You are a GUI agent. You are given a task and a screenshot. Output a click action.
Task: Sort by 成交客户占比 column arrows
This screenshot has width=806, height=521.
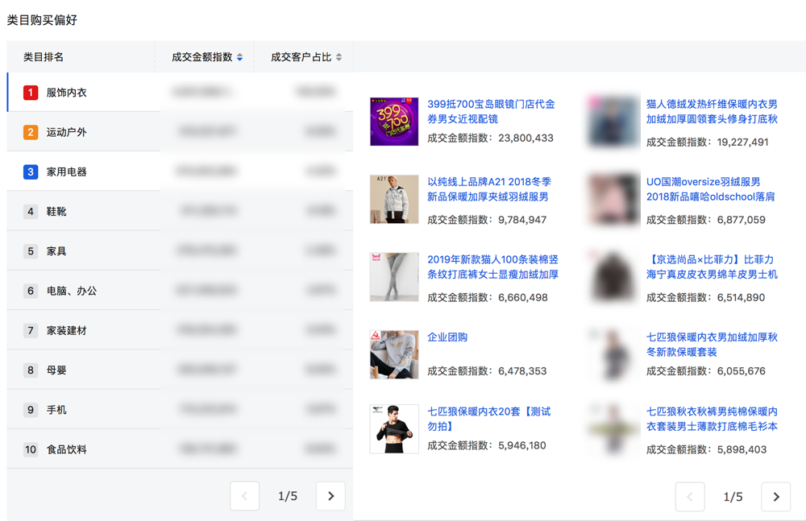coord(339,57)
